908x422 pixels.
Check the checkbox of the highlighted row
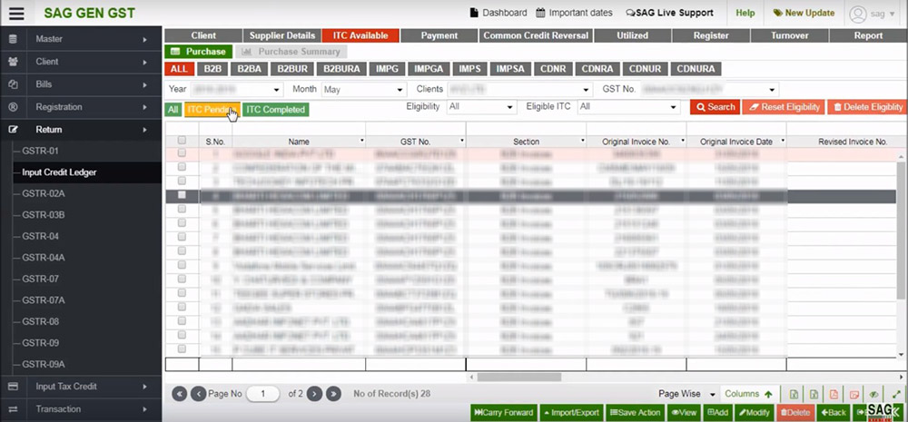[182, 195]
